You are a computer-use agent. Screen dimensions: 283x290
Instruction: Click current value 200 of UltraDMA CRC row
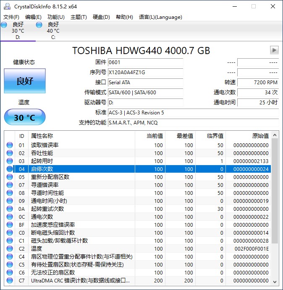[158, 280]
